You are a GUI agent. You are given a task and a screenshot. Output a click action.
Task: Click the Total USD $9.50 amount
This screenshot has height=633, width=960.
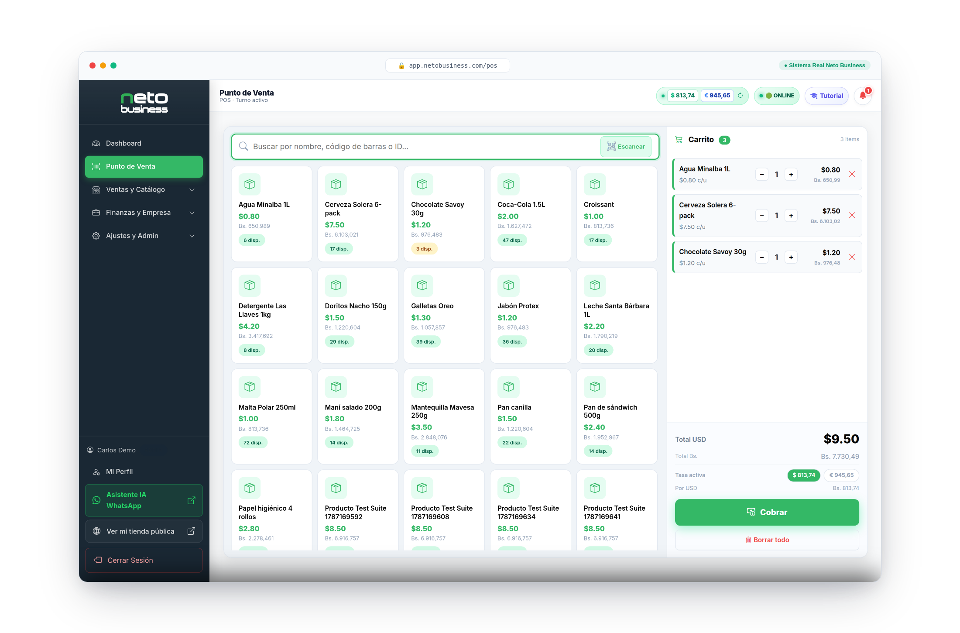(841, 439)
